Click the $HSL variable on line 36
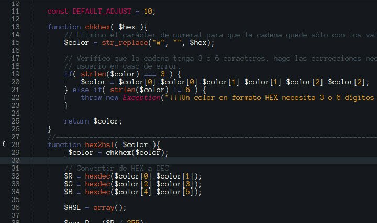 [x=72, y=207]
